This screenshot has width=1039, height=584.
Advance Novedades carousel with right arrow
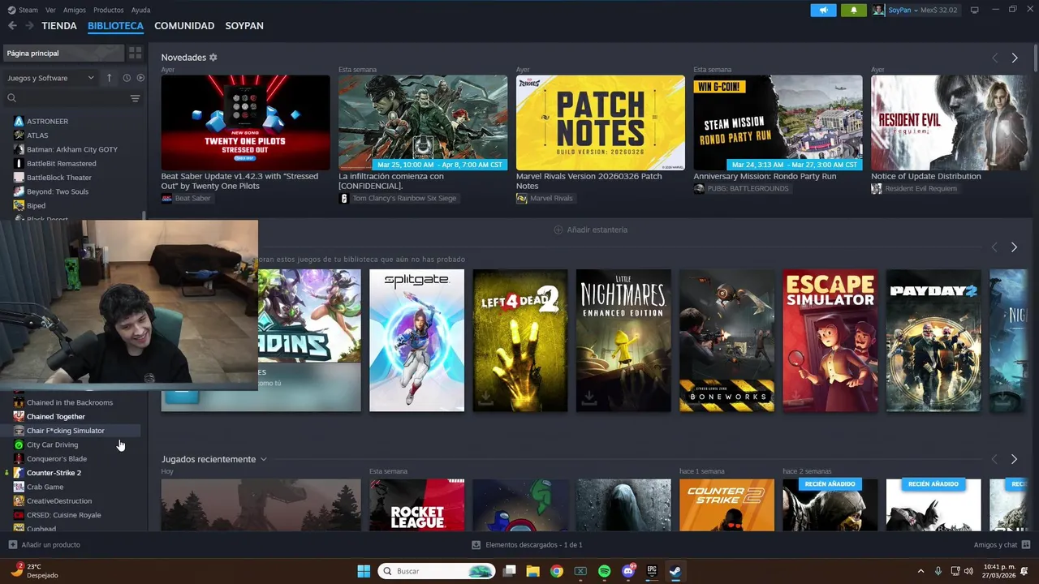(x=1014, y=58)
